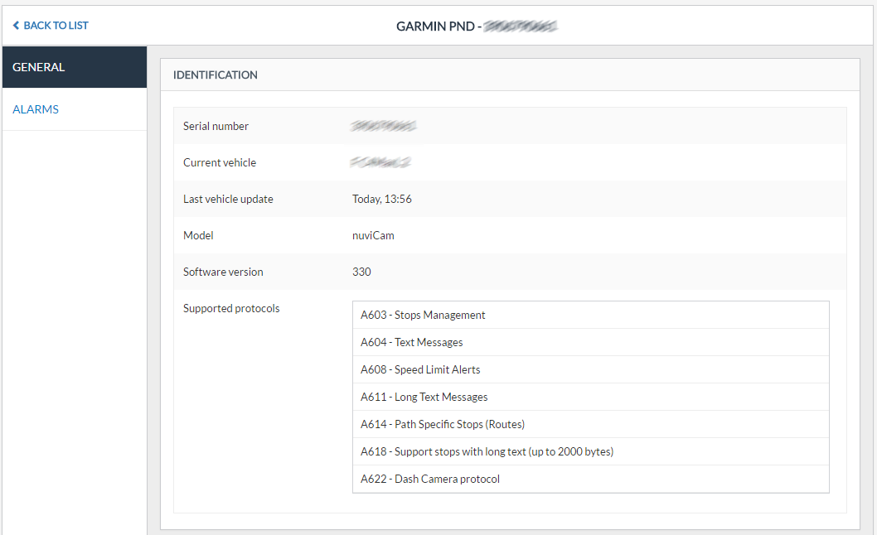Click the back chevron arrow icon
877x535 pixels.
tap(16, 26)
